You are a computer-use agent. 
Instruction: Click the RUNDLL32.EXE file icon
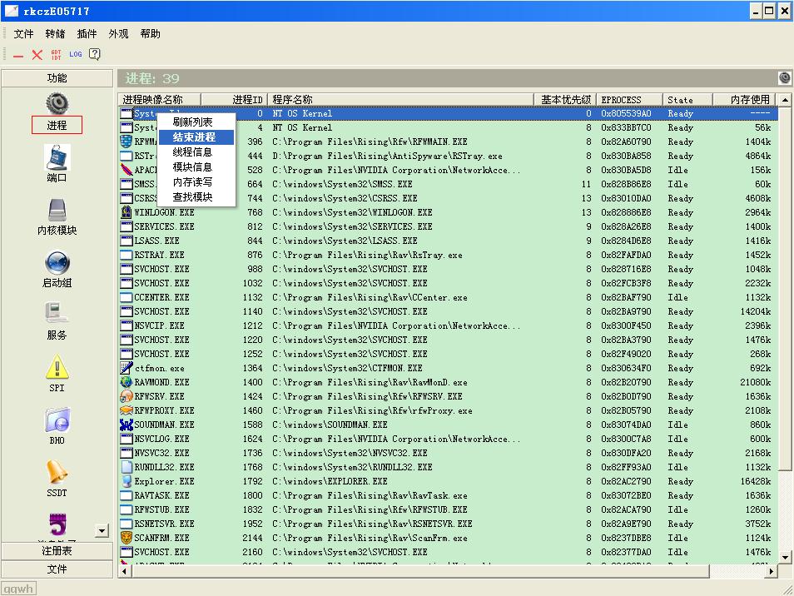point(126,467)
